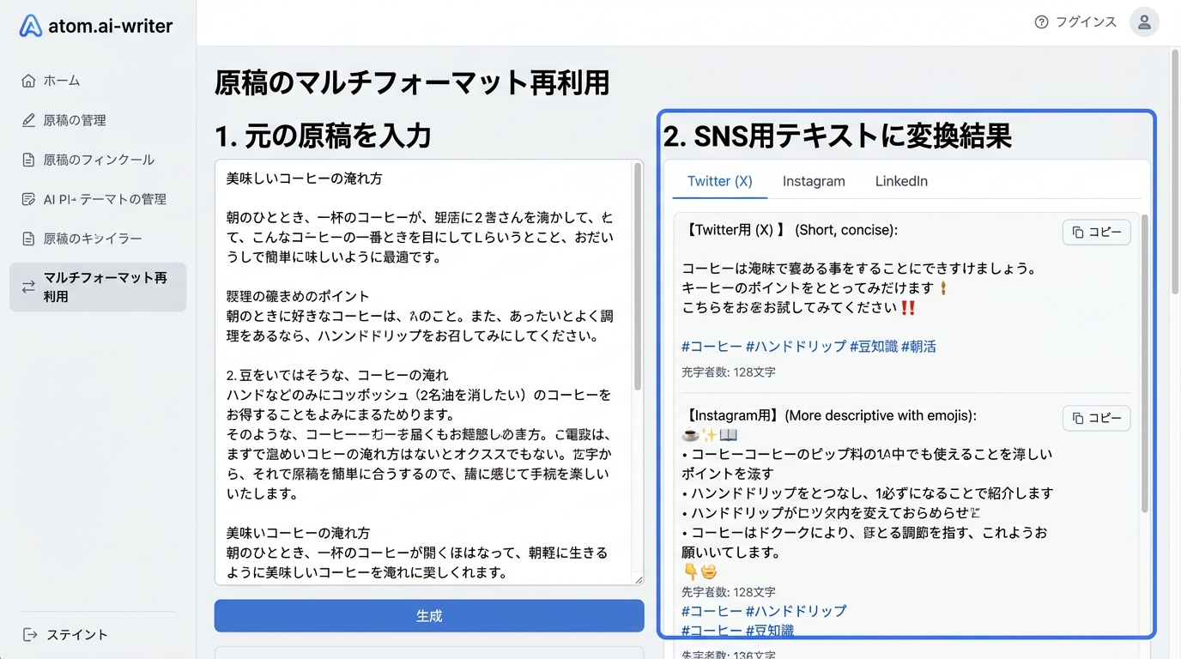Switch to the Twitter (X) tab

(x=719, y=181)
